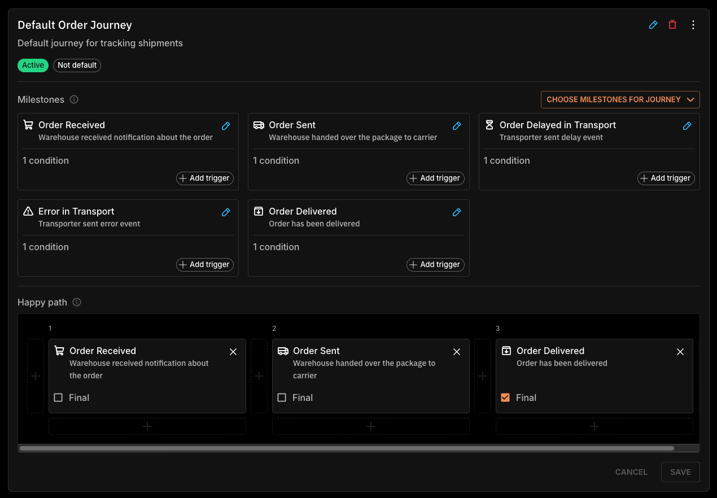Click the info icon beside Milestones heading
The image size is (717, 498).
click(74, 99)
